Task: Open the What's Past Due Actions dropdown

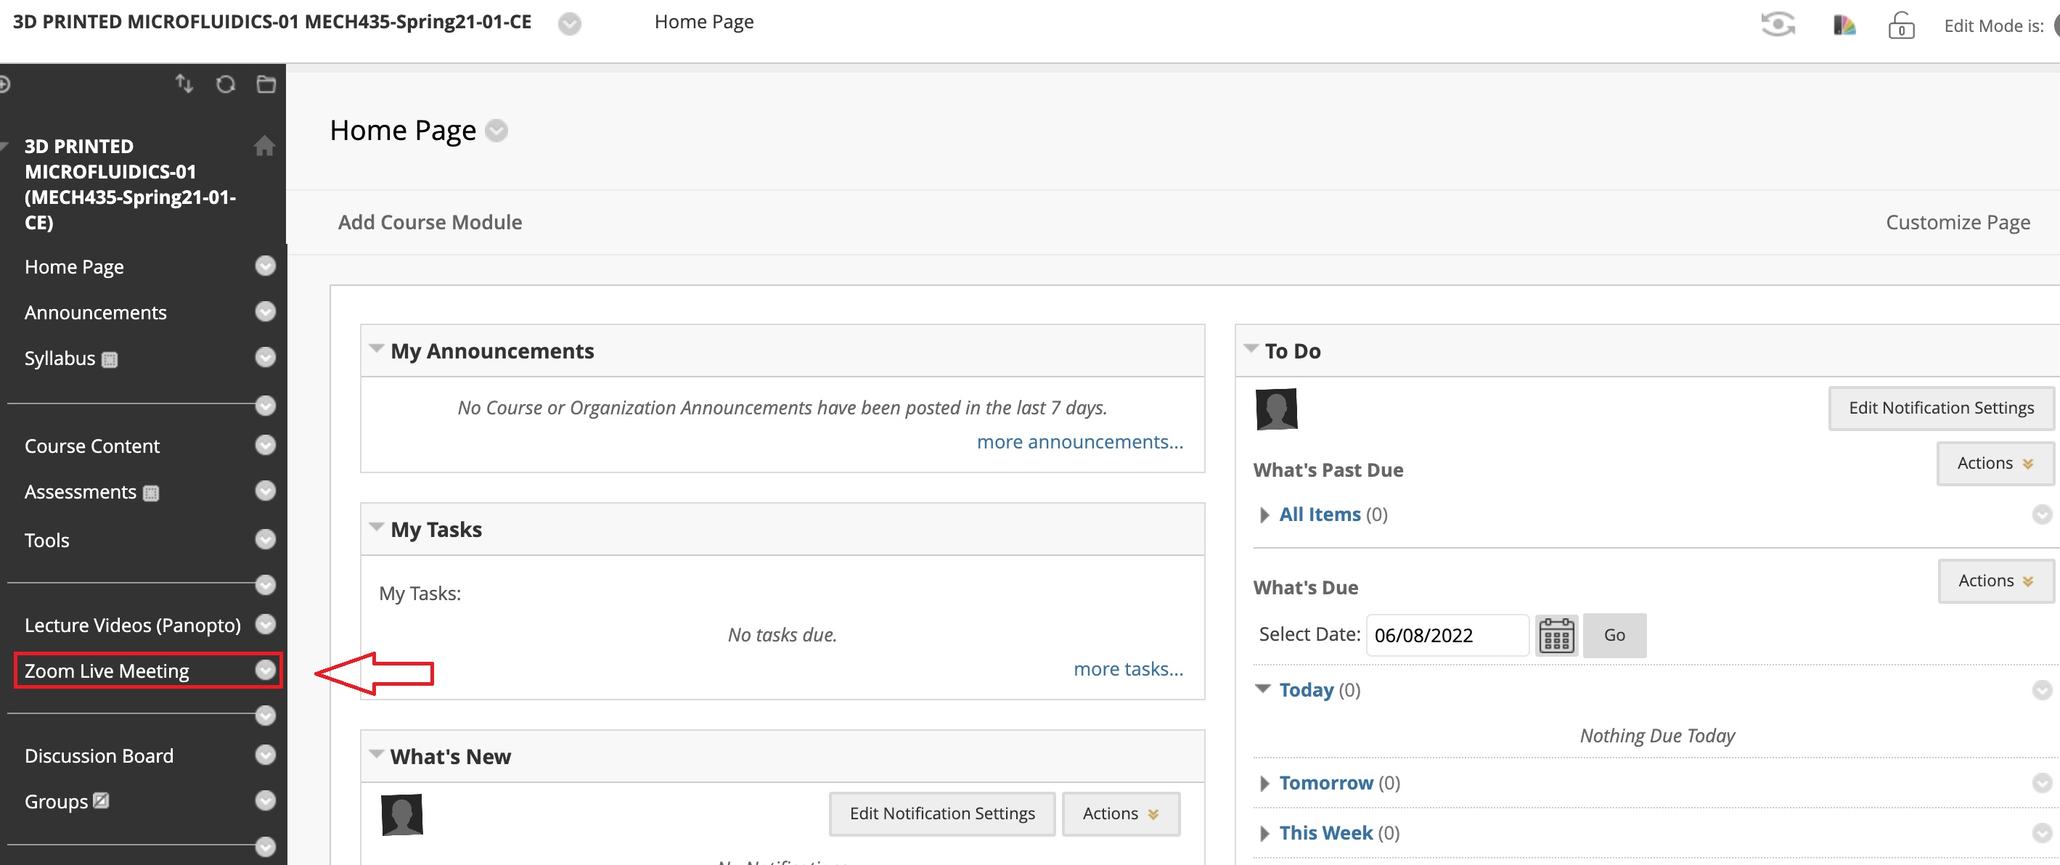Action: (1995, 464)
